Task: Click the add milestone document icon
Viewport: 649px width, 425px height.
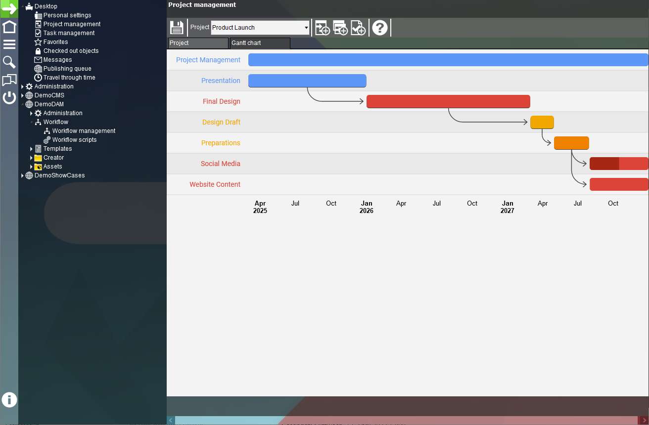Action: 358,28
